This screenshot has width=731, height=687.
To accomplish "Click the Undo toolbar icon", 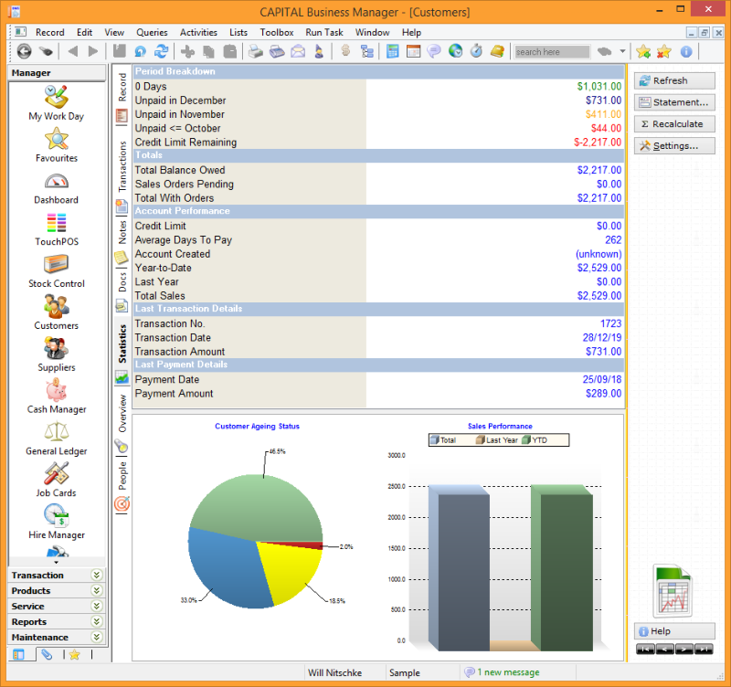I will tap(140, 51).
